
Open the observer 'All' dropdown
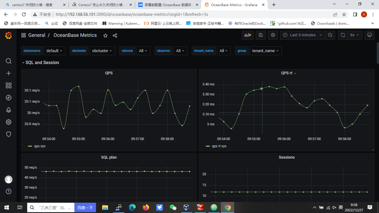180,51
